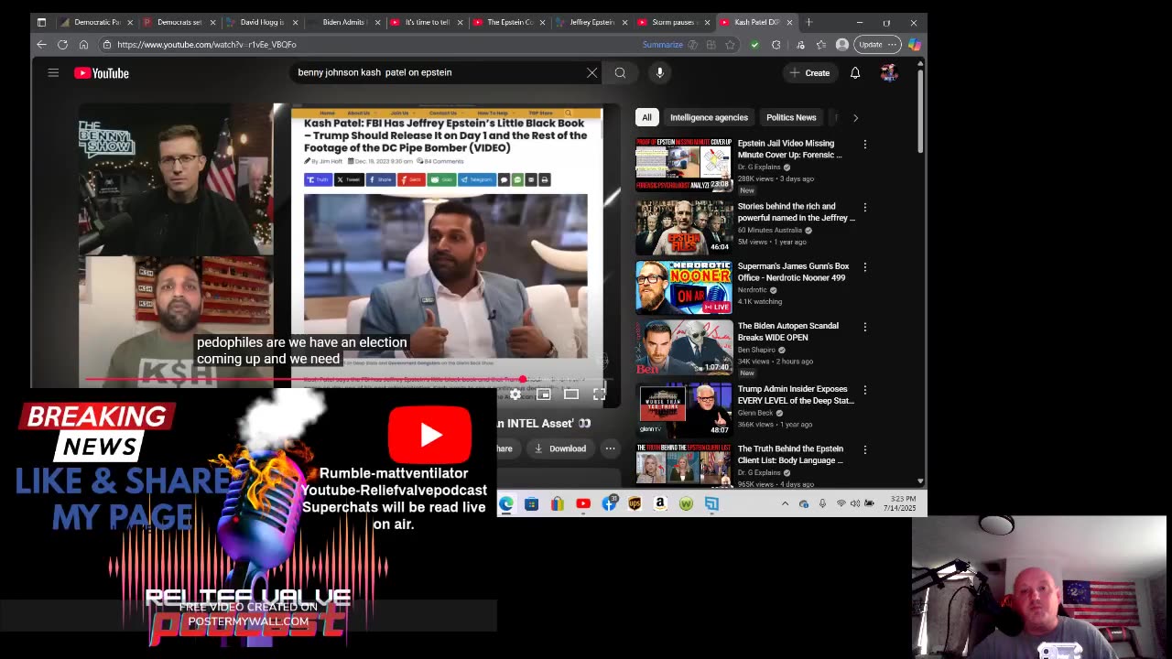Screen dimensions: 1172x659
Task: Show more filter chips with the right chevron
Action: (855, 117)
